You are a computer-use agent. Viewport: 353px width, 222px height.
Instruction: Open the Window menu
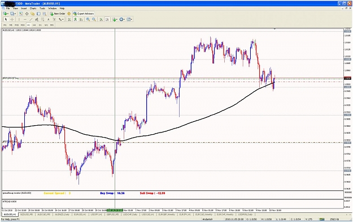click(x=52, y=8)
